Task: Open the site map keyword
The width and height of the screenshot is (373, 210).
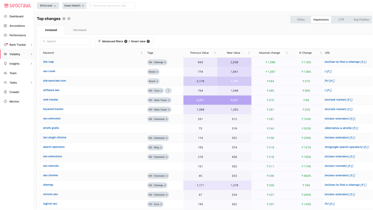Action: 48,62
